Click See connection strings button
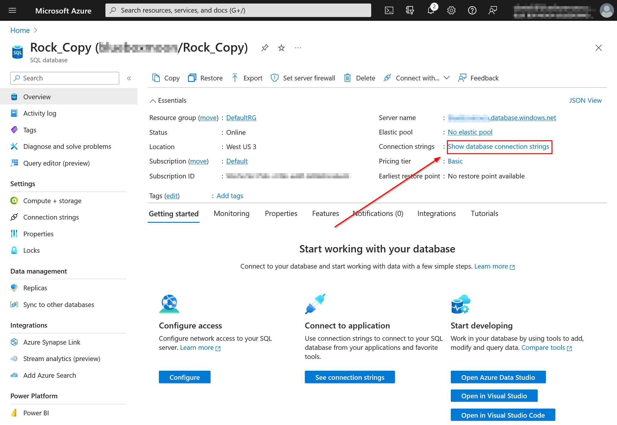Image resolution: width=617 pixels, height=425 pixels. click(x=349, y=377)
